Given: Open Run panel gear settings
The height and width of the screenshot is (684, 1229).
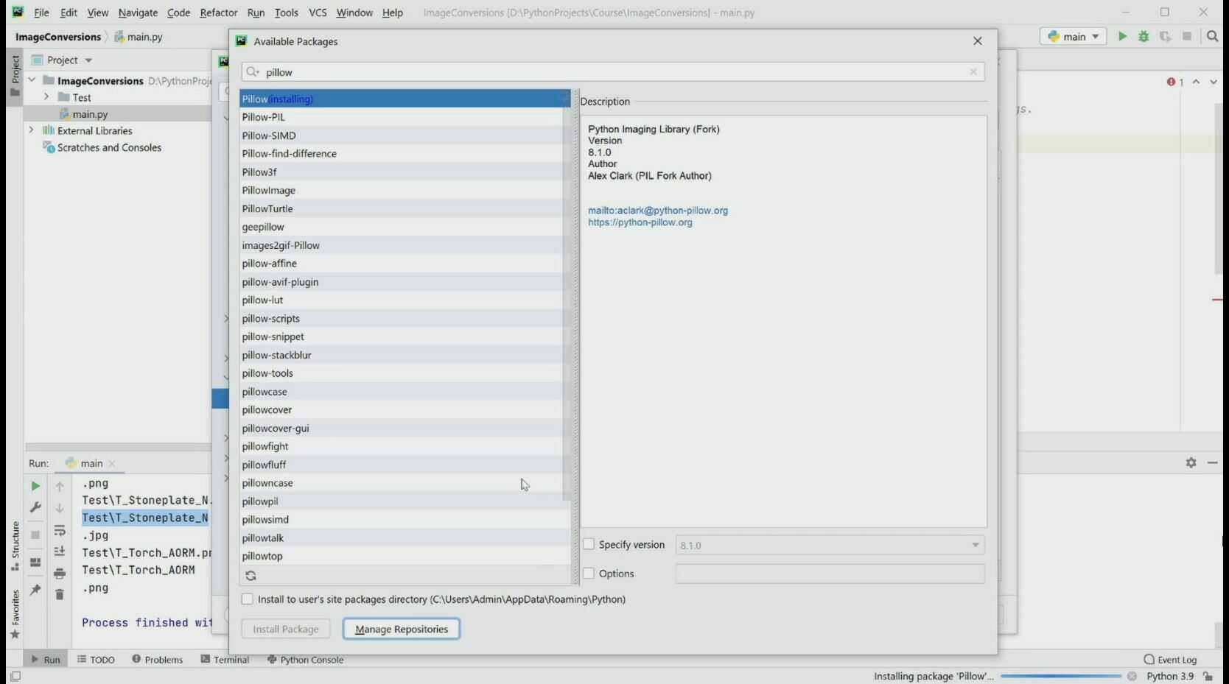Looking at the screenshot, I should pyautogui.click(x=1191, y=462).
